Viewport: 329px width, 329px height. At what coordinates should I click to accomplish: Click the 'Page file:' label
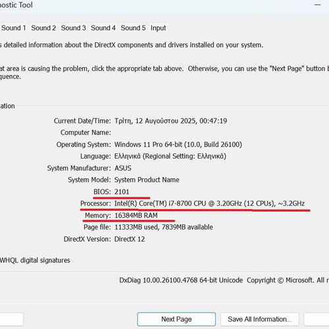click(97, 227)
